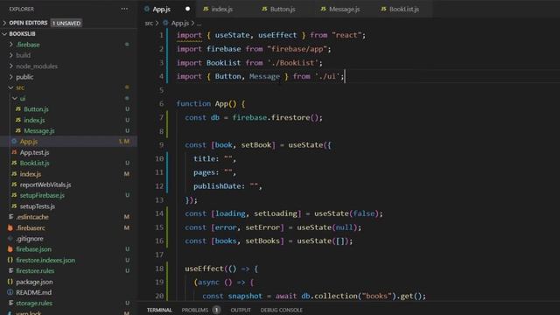Click the JS icon on Message.js tab
560x315 pixels.
[323, 9]
